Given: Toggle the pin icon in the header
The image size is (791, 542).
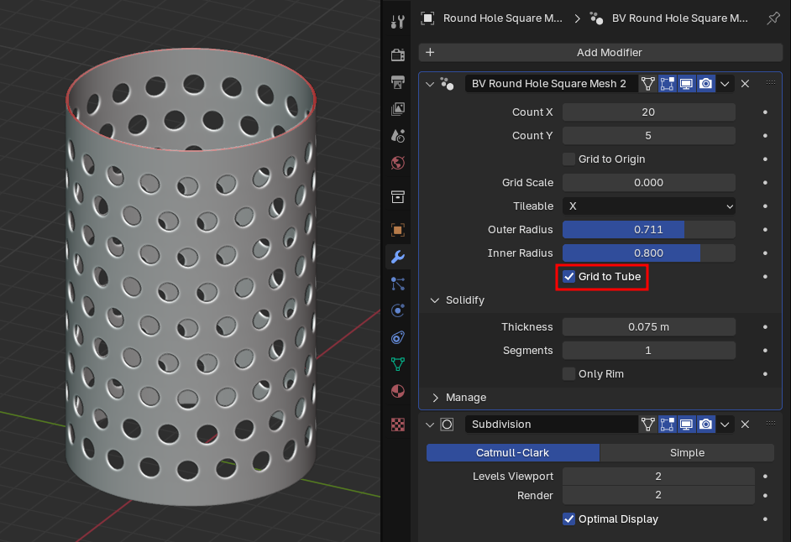Looking at the screenshot, I should 773,18.
